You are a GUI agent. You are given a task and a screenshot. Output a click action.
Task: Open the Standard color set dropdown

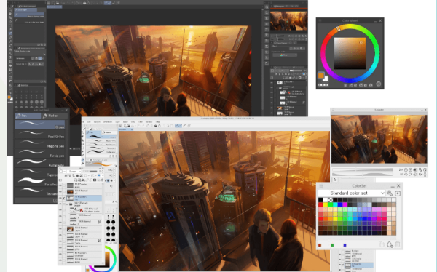click(352, 193)
